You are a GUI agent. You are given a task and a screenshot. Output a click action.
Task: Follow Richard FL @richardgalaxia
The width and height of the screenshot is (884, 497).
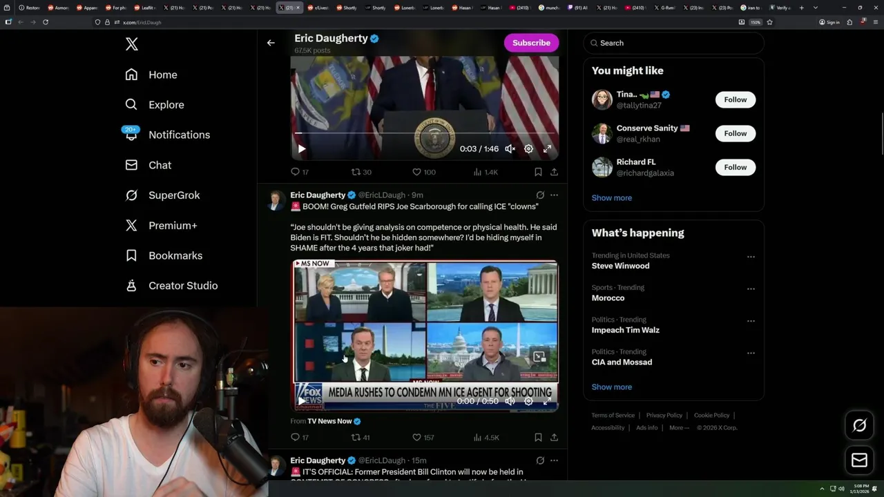pyautogui.click(x=736, y=167)
